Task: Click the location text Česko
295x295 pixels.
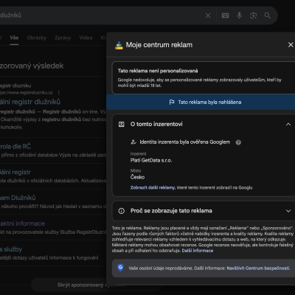Action: click(x=137, y=177)
